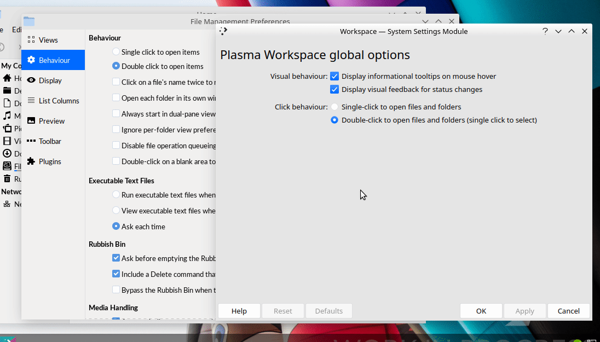
Task: Click the Reset button in Workspace dialog
Action: tap(283, 311)
